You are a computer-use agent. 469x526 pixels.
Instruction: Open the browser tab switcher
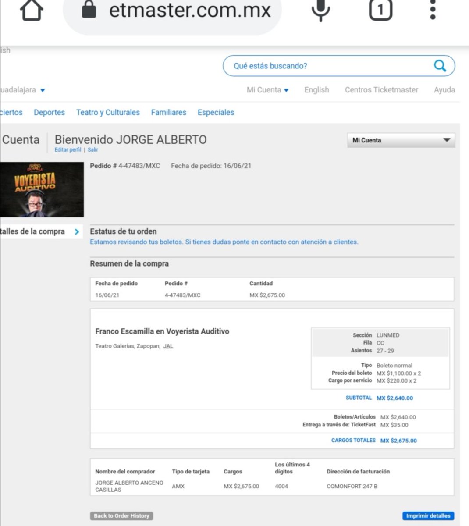pos(380,10)
